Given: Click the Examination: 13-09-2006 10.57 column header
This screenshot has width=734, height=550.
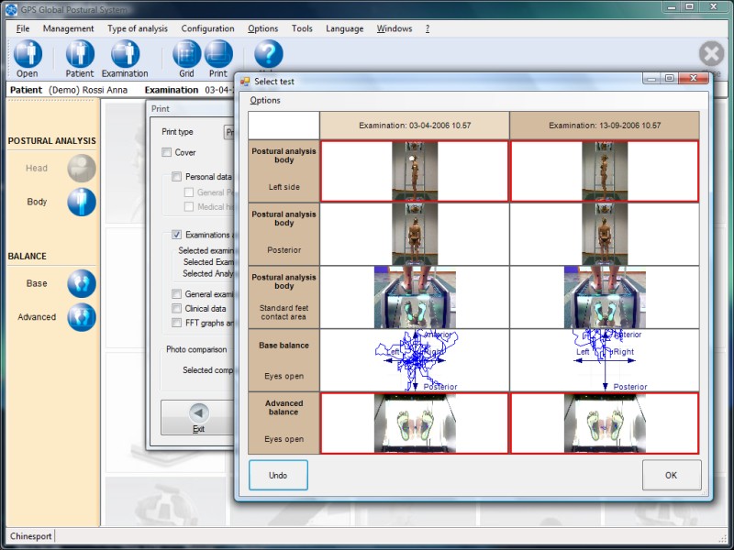Looking at the screenshot, I should pos(605,126).
